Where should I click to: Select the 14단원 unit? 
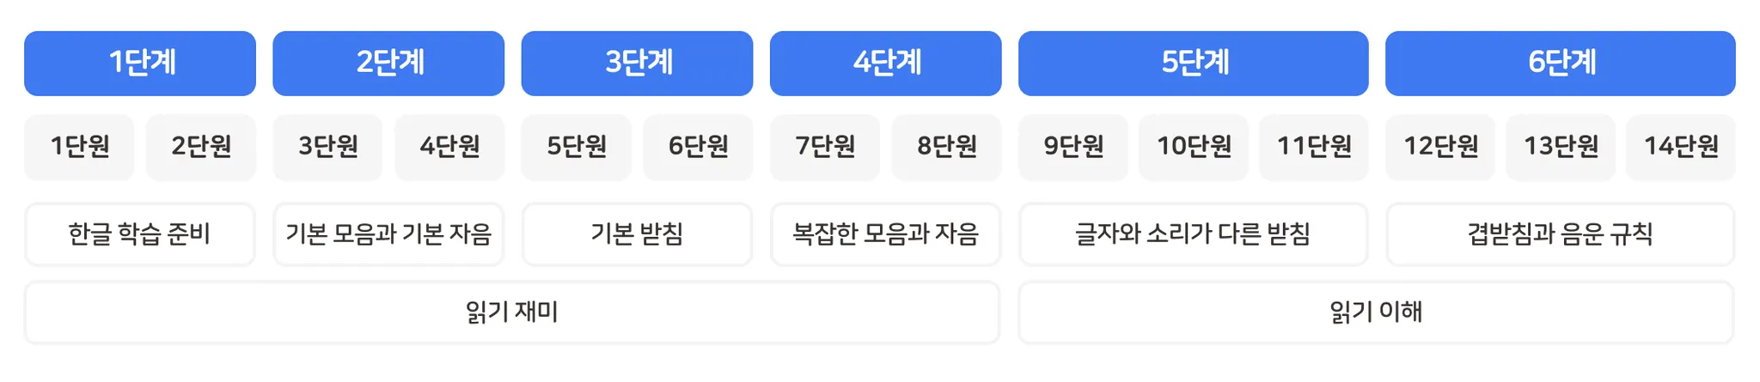tap(1681, 147)
